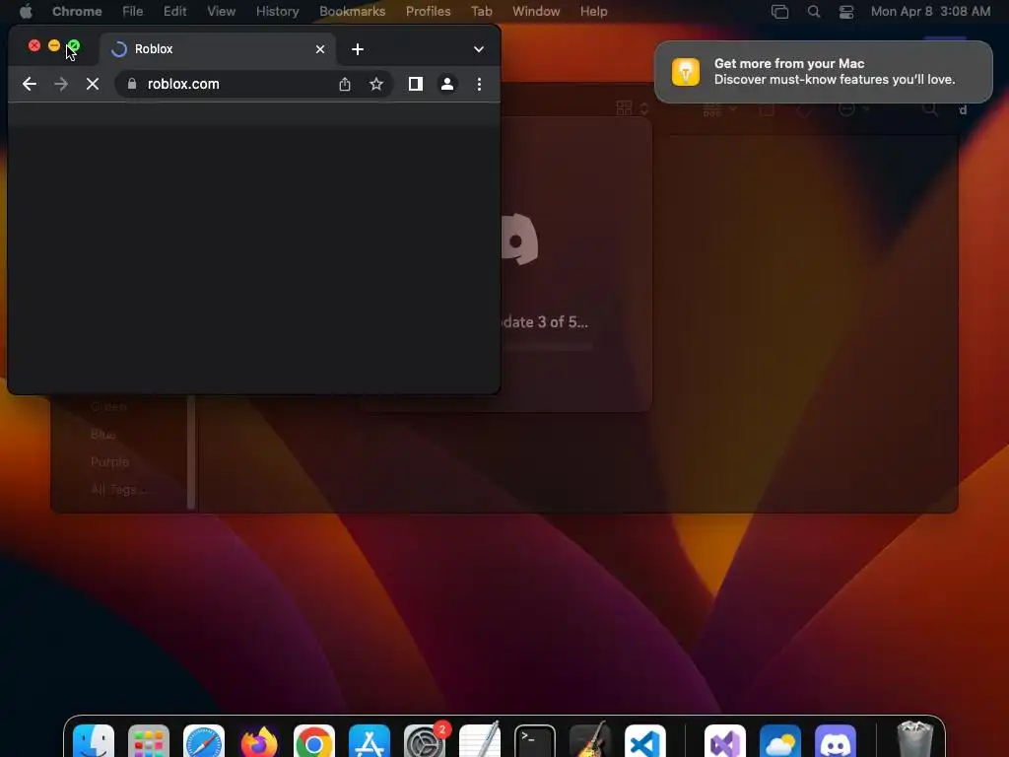Open Weather app from the Dock
This screenshot has width=1009, height=757.
pyautogui.click(x=780, y=741)
